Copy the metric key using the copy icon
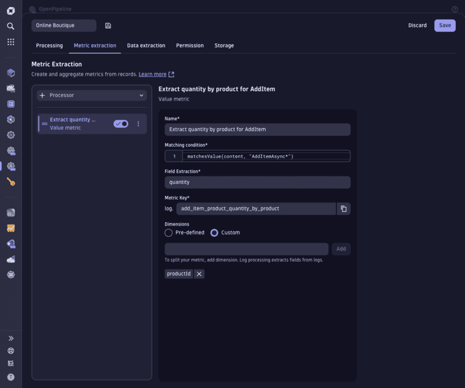The width and height of the screenshot is (465, 388). (344, 208)
